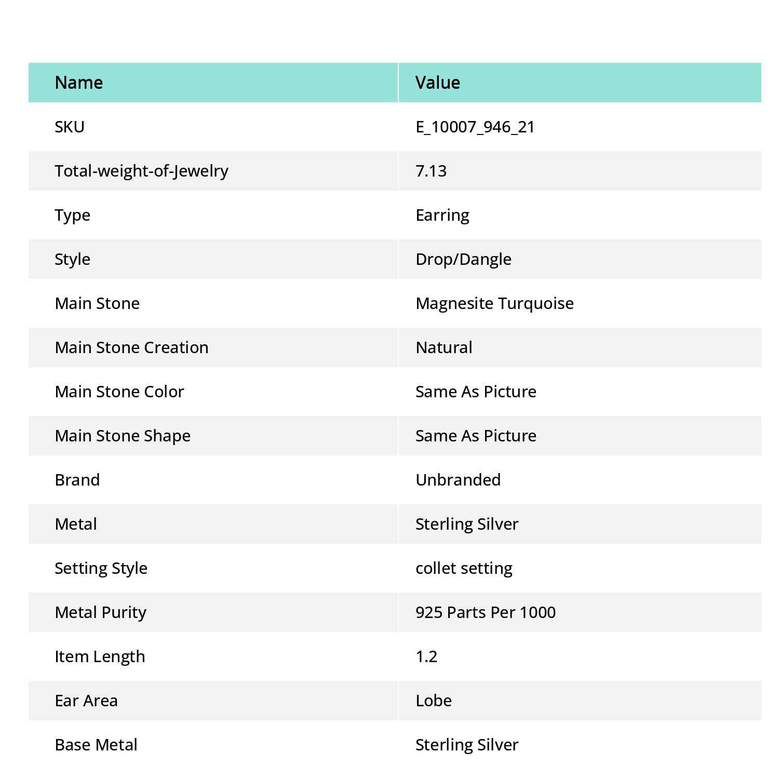Click the Magnesite Turquoise cell
The image size is (779, 779).
pos(580,303)
